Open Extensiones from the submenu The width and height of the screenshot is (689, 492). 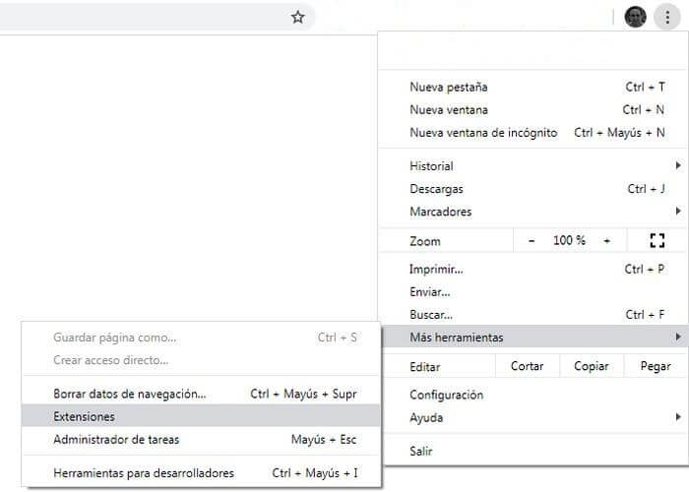(x=201, y=416)
